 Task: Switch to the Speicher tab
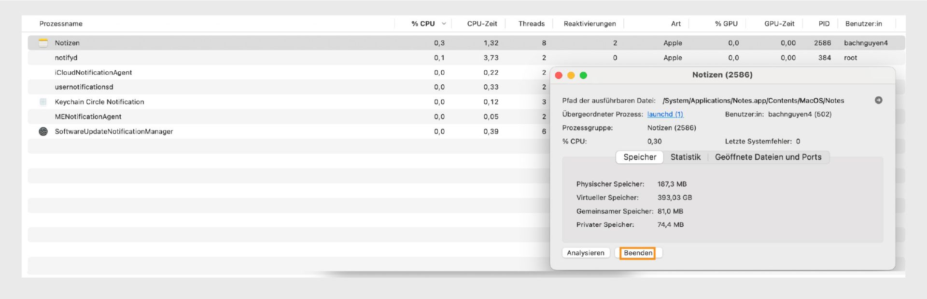click(640, 157)
